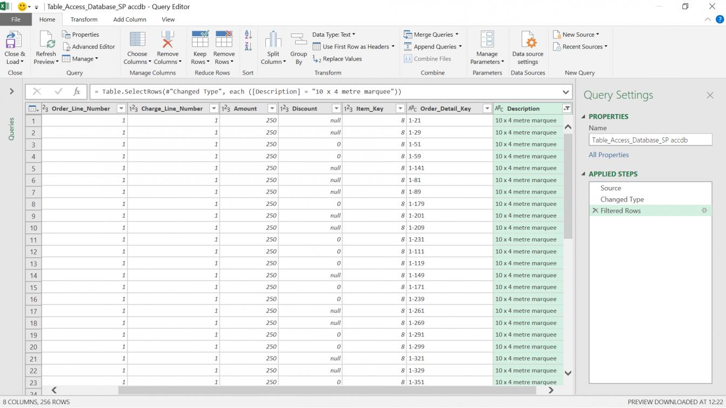726x408 pixels.
Task: Open the Advanced Editor
Action: [x=88, y=46]
